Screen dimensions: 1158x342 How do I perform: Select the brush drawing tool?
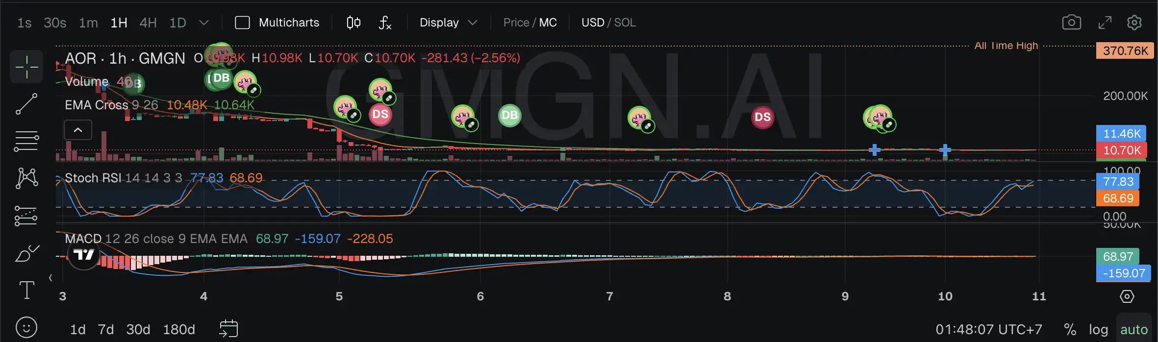pos(27,253)
